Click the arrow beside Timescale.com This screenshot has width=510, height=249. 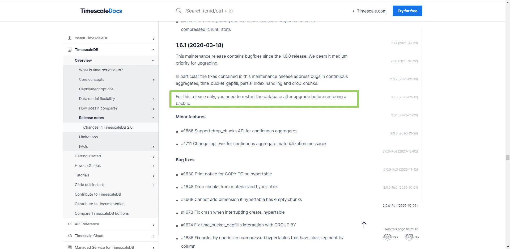coord(353,11)
